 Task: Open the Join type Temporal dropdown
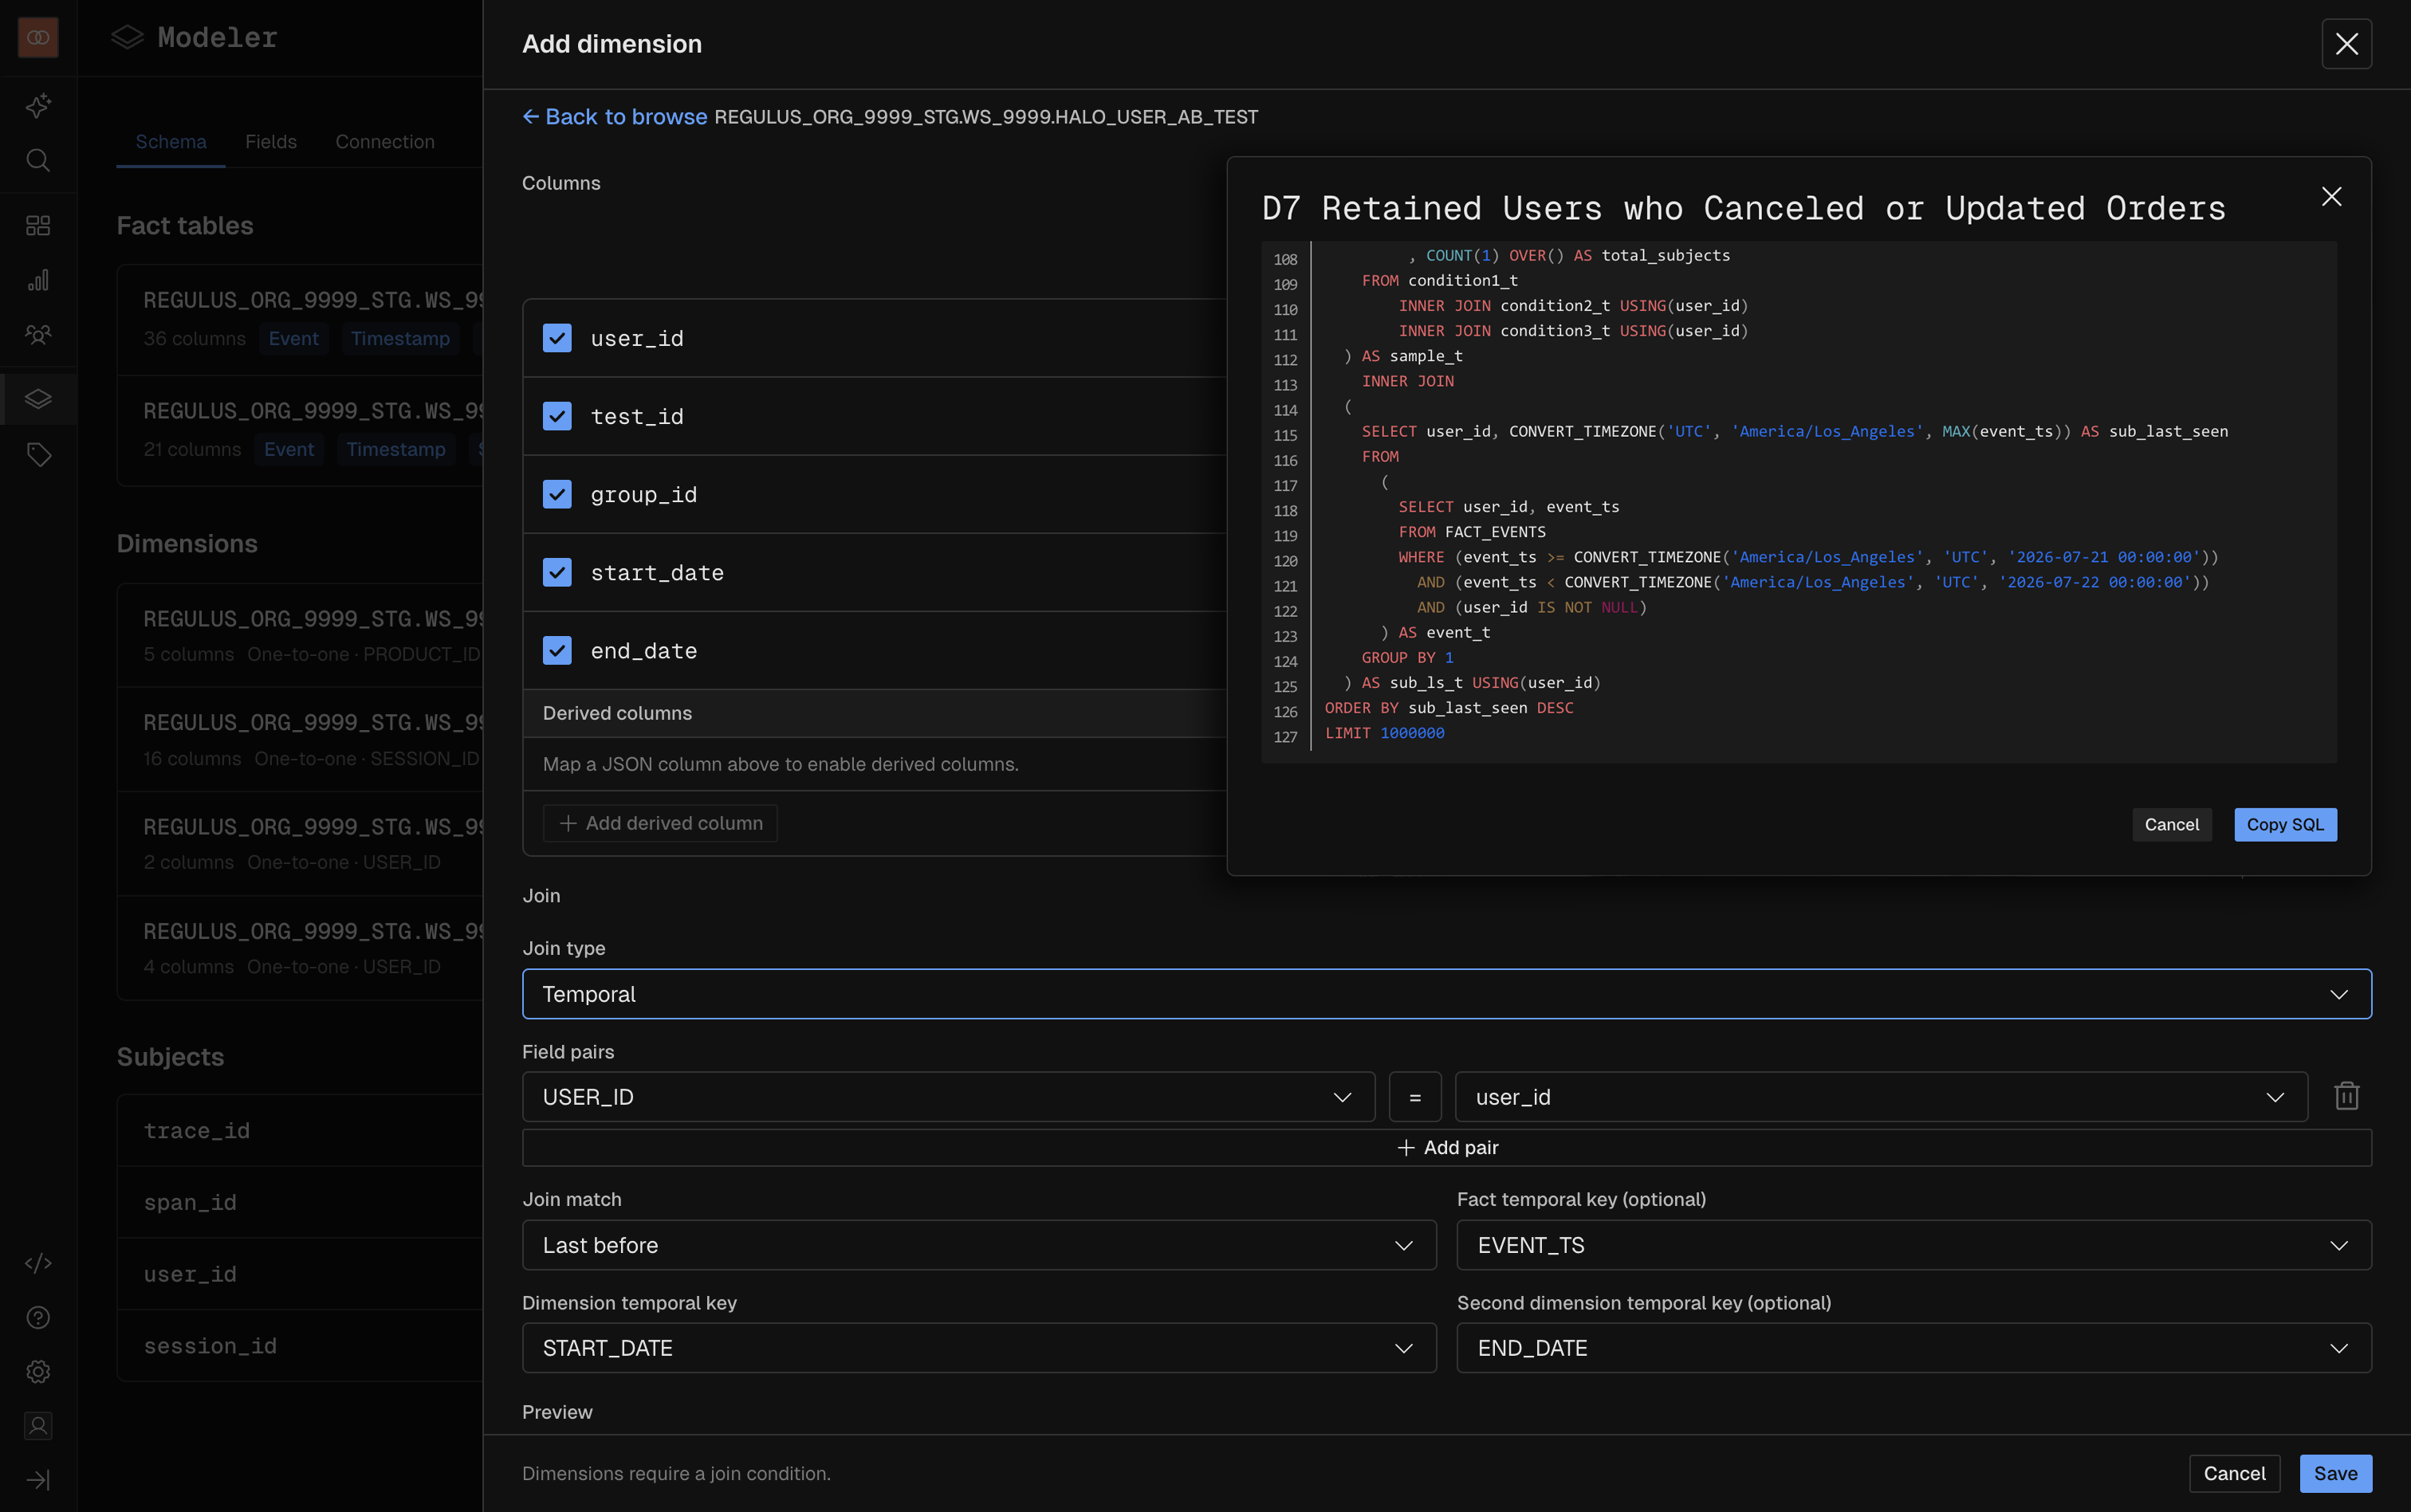(1446, 994)
